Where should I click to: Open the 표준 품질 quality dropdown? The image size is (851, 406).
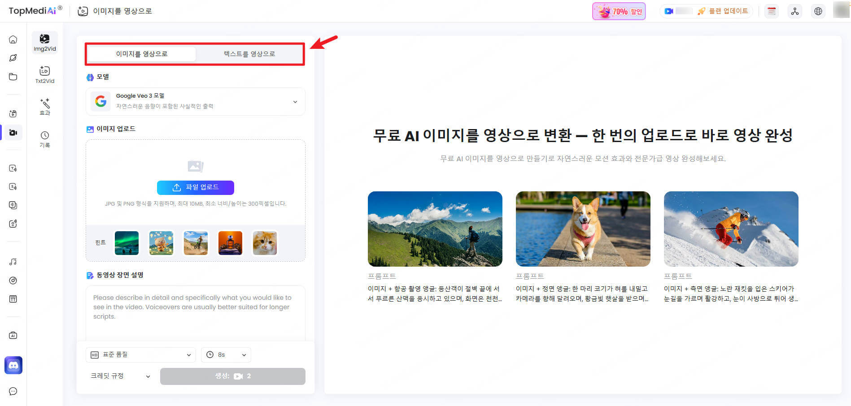(140, 355)
